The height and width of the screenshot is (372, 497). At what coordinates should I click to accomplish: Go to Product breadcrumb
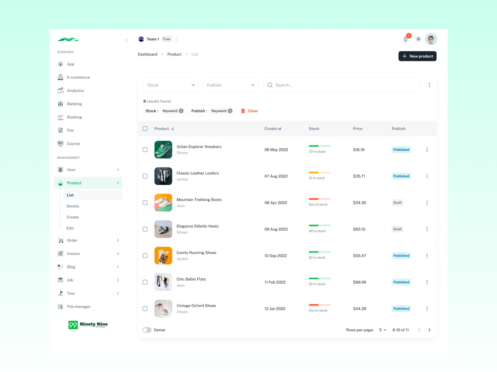[x=174, y=55]
